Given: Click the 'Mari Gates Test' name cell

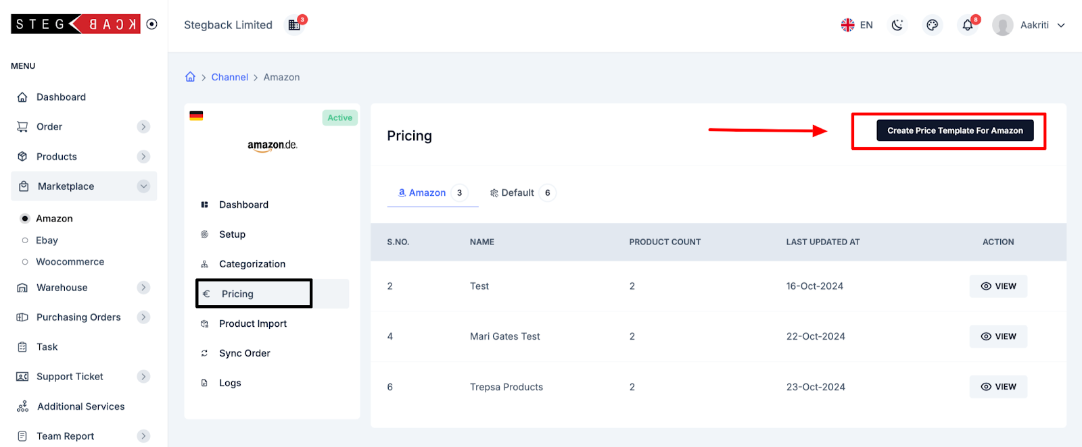Looking at the screenshot, I should tap(504, 336).
